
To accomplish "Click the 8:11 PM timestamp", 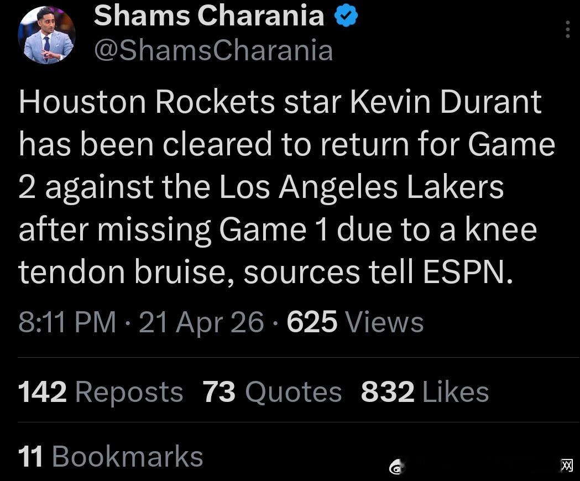I will [x=67, y=322].
